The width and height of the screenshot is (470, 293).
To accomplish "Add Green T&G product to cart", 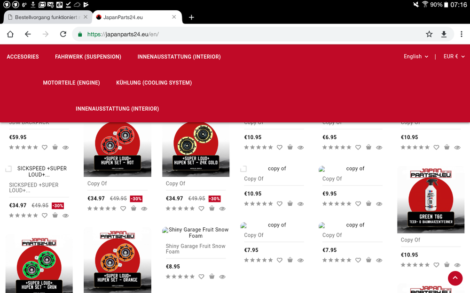I will (447, 264).
